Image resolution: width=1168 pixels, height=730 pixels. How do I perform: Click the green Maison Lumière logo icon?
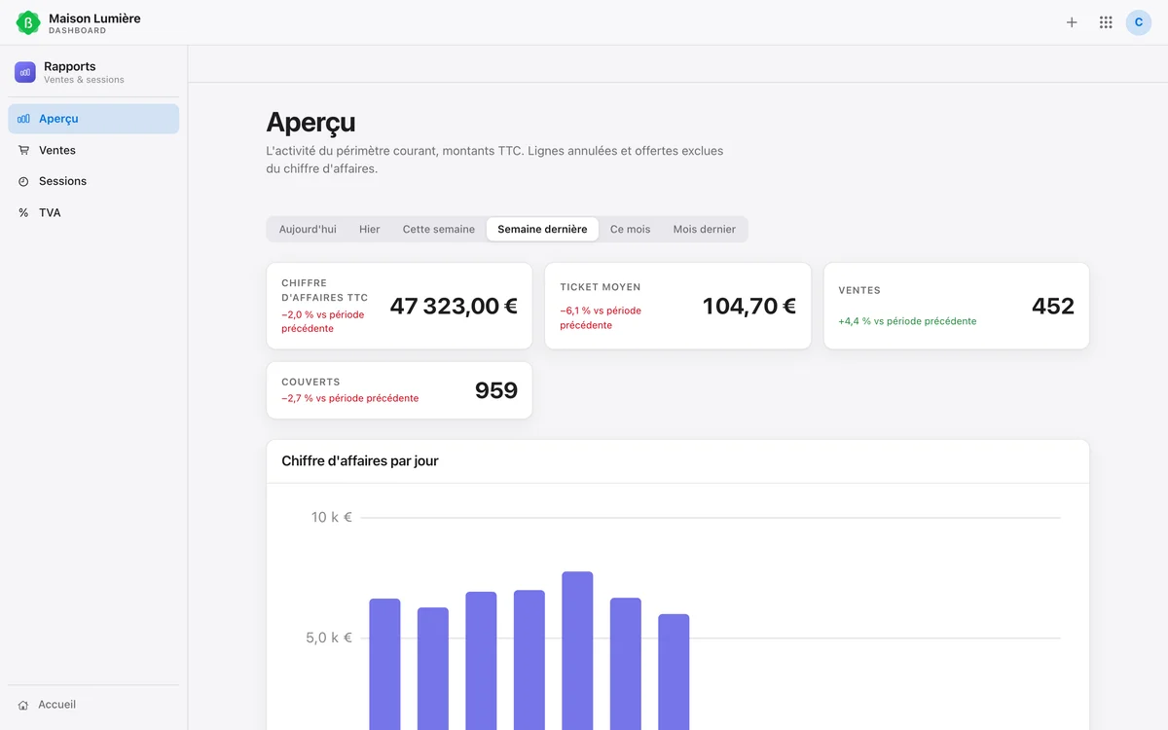[28, 22]
